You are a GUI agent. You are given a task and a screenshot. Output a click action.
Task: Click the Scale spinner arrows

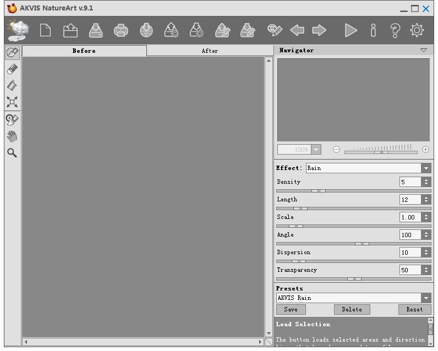(x=426, y=217)
